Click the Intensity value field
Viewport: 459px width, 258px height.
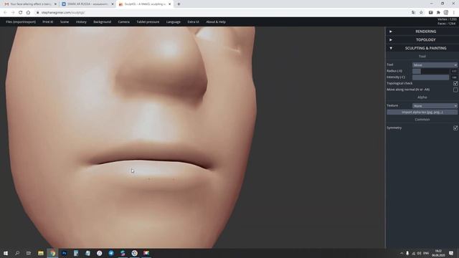point(454,77)
